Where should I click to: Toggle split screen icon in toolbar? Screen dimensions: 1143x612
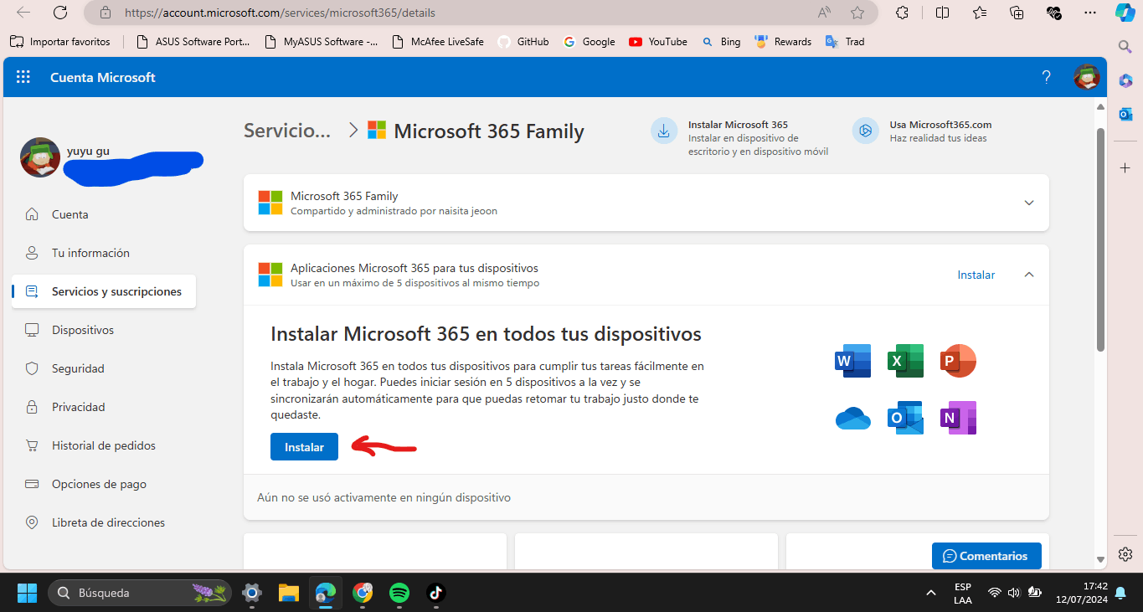(x=942, y=13)
